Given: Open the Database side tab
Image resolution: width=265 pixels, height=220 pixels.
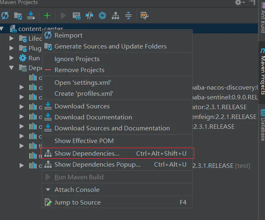Looking at the screenshot, I should point(262,125).
